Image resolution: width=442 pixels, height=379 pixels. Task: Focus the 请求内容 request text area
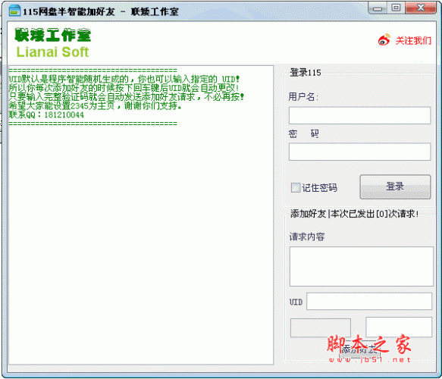(x=361, y=266)
